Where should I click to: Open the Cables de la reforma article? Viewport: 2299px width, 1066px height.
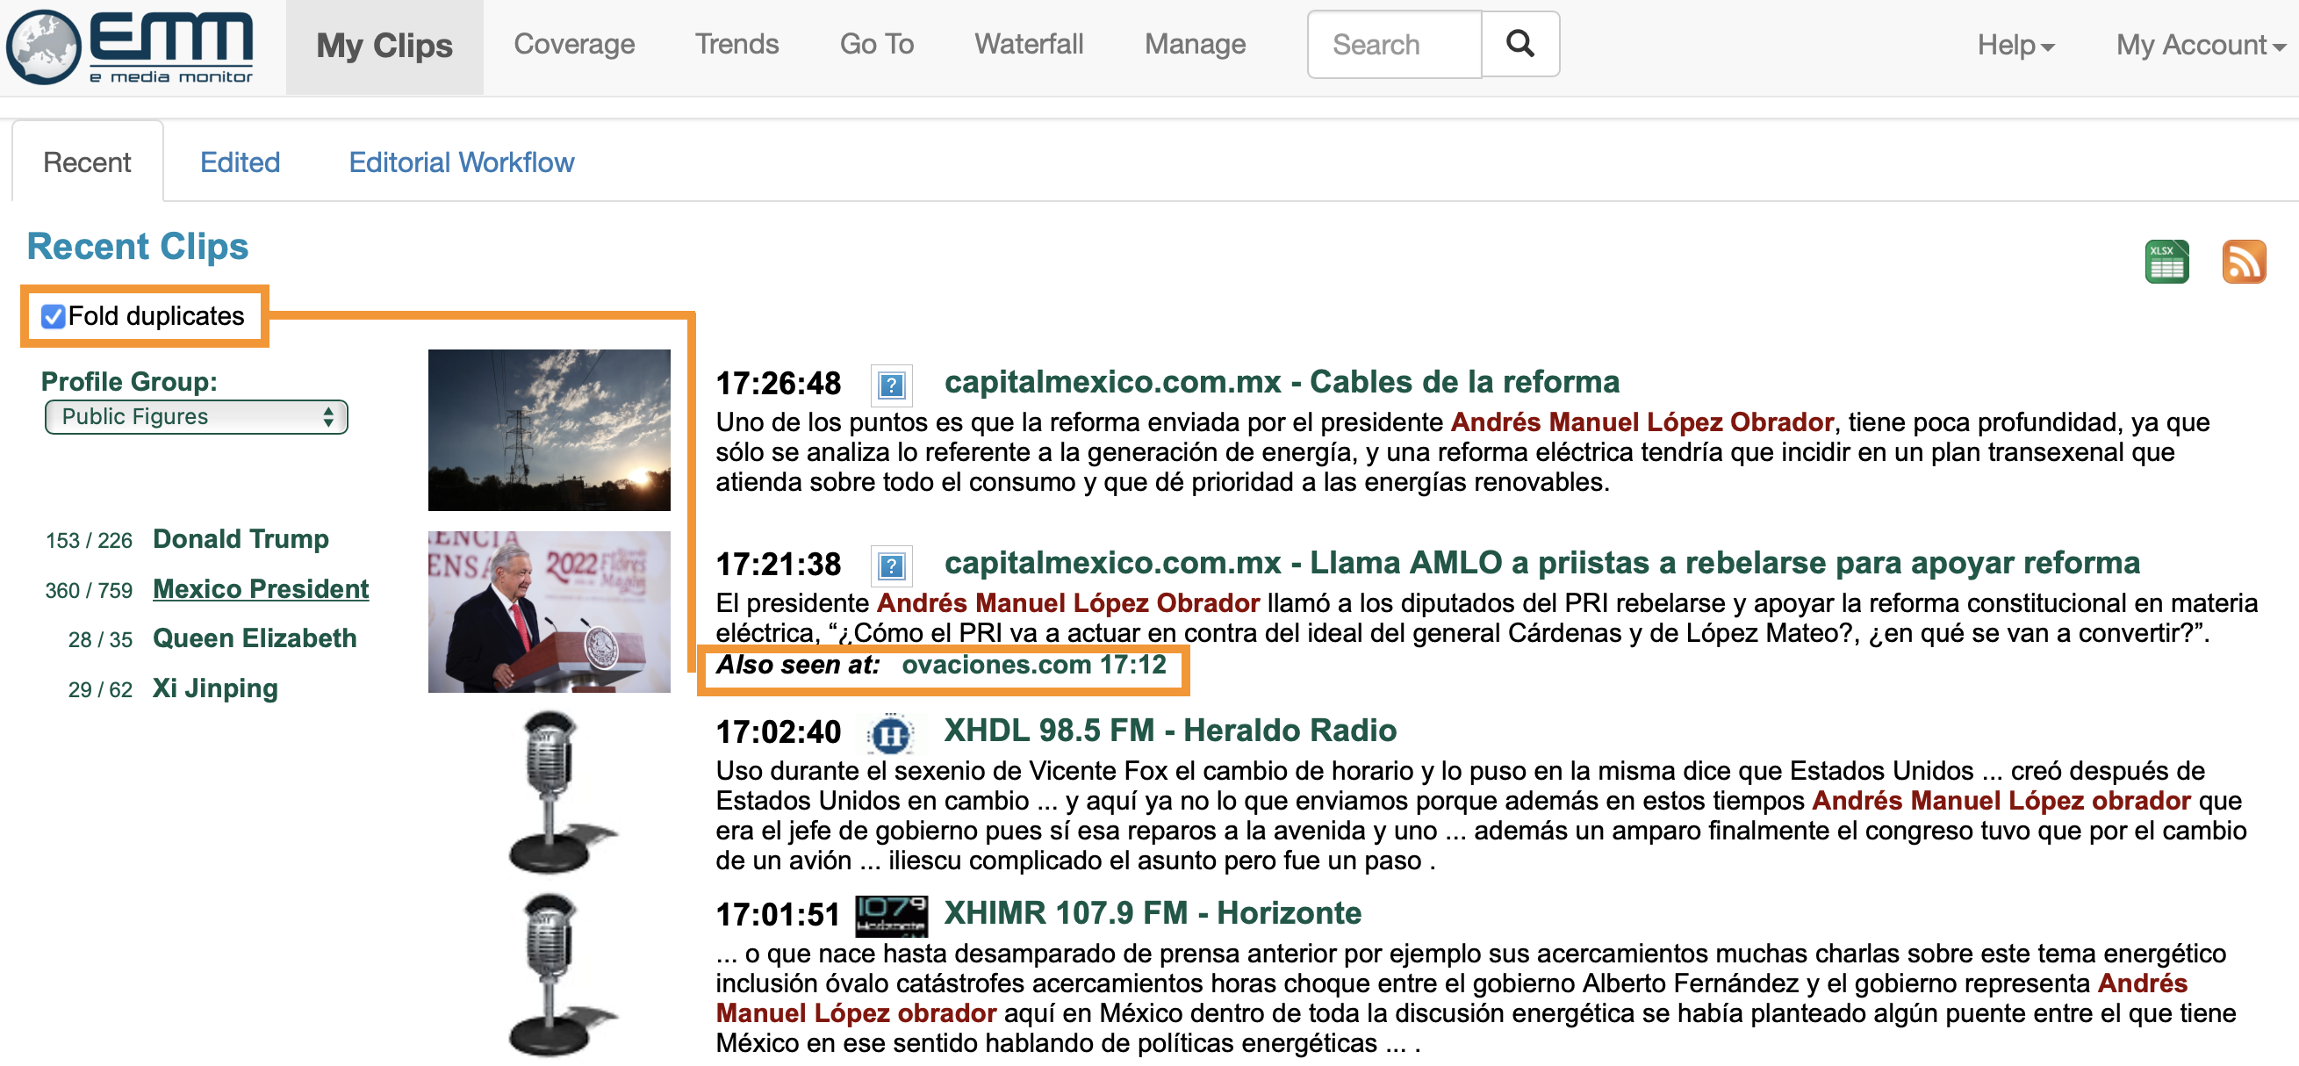click(x=1282, y=382)
